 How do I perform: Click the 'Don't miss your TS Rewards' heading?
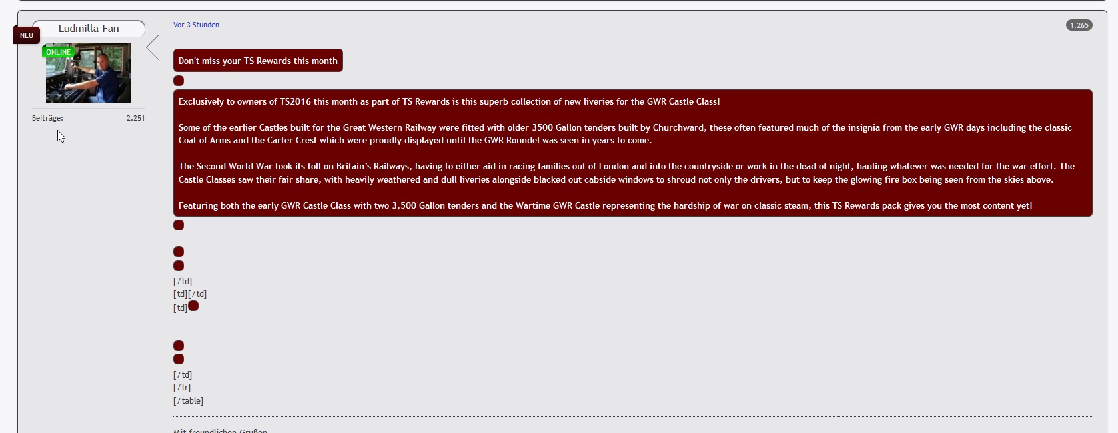pos(258,61)
